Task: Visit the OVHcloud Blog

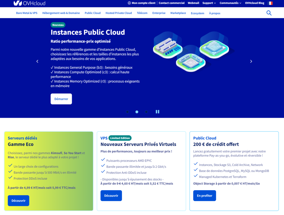Action: 254,3
